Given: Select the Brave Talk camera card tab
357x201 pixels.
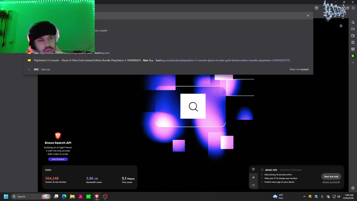Looking at the screenshot, I should click(x=253, y=185).
